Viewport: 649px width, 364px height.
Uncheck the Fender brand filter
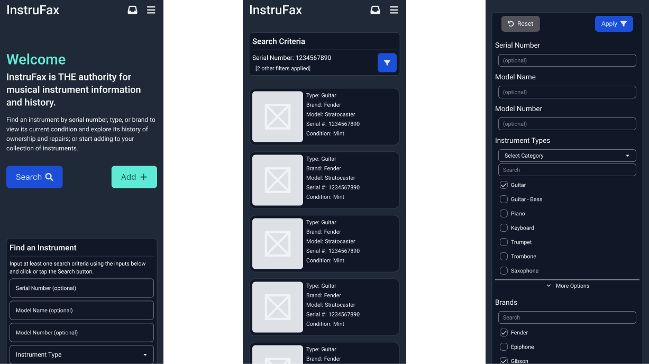(504, 332)
